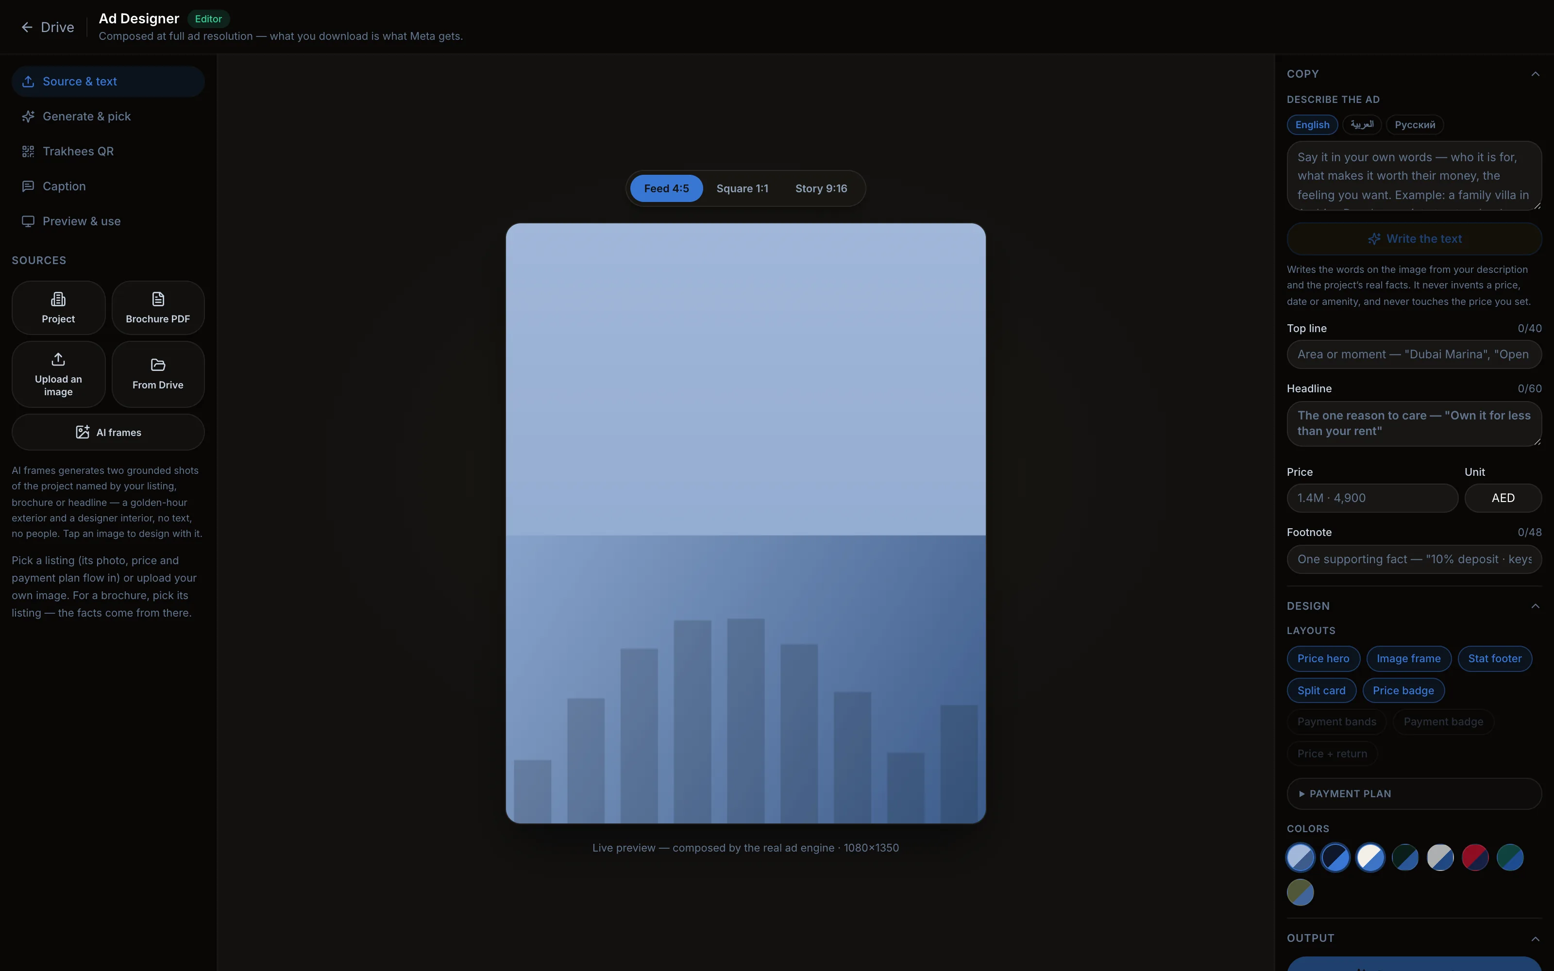Image resolution: width=1554 pixels, height=971 pixels.
Task: Open the Project source icon
Action: click(x=58, y=299)
